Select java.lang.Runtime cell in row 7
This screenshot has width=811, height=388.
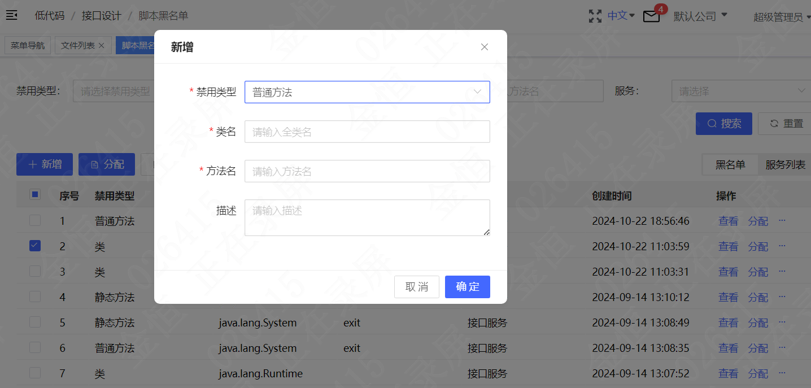[x=261, y=374]
